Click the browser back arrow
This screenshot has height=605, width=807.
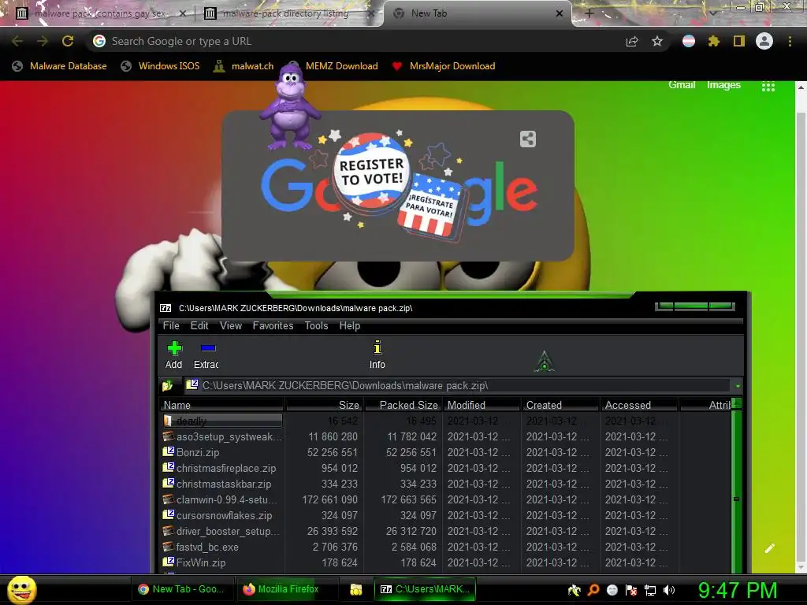click(17, 41)
